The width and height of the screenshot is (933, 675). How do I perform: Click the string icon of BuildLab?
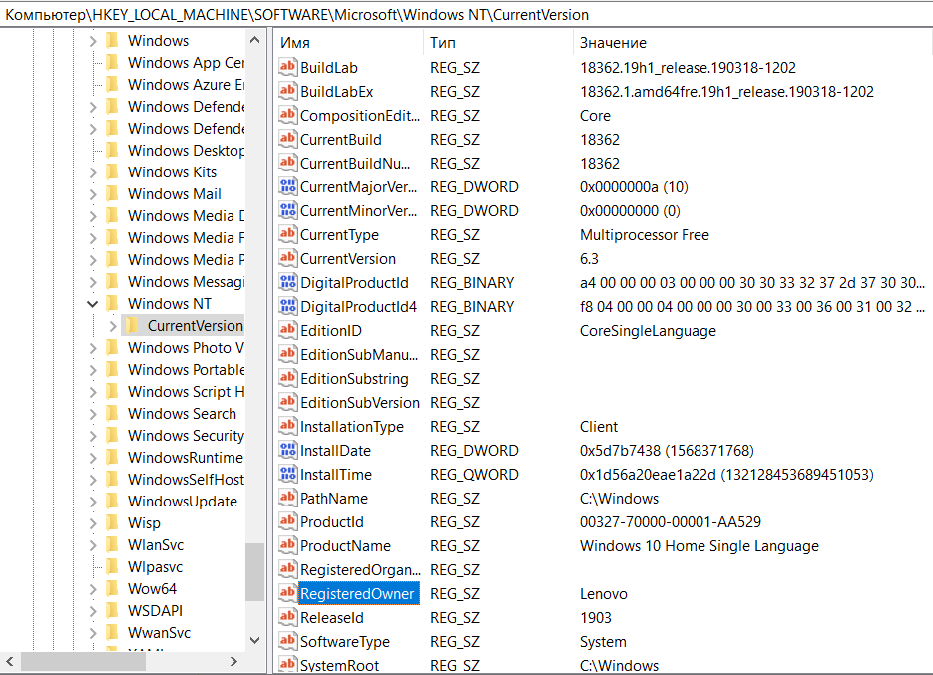point(288,67)
